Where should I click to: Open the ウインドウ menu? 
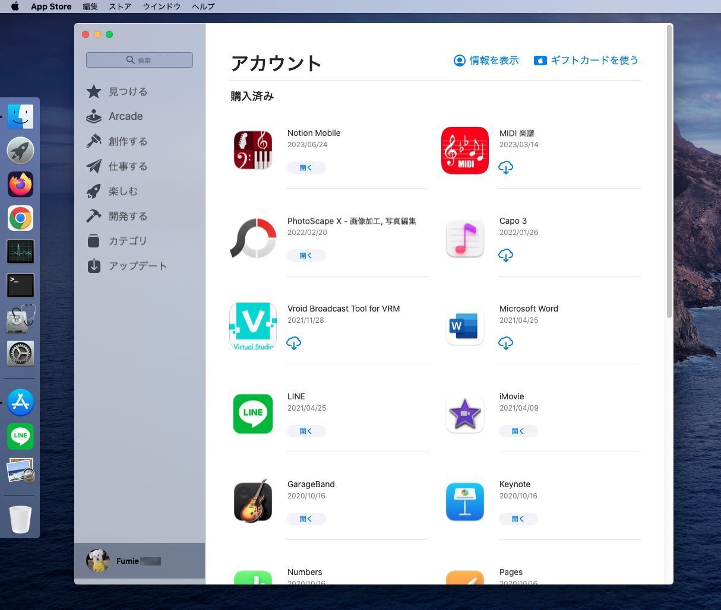(162, 7)
